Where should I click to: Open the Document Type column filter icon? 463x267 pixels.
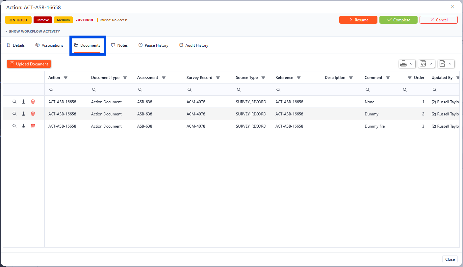point(125,78)
